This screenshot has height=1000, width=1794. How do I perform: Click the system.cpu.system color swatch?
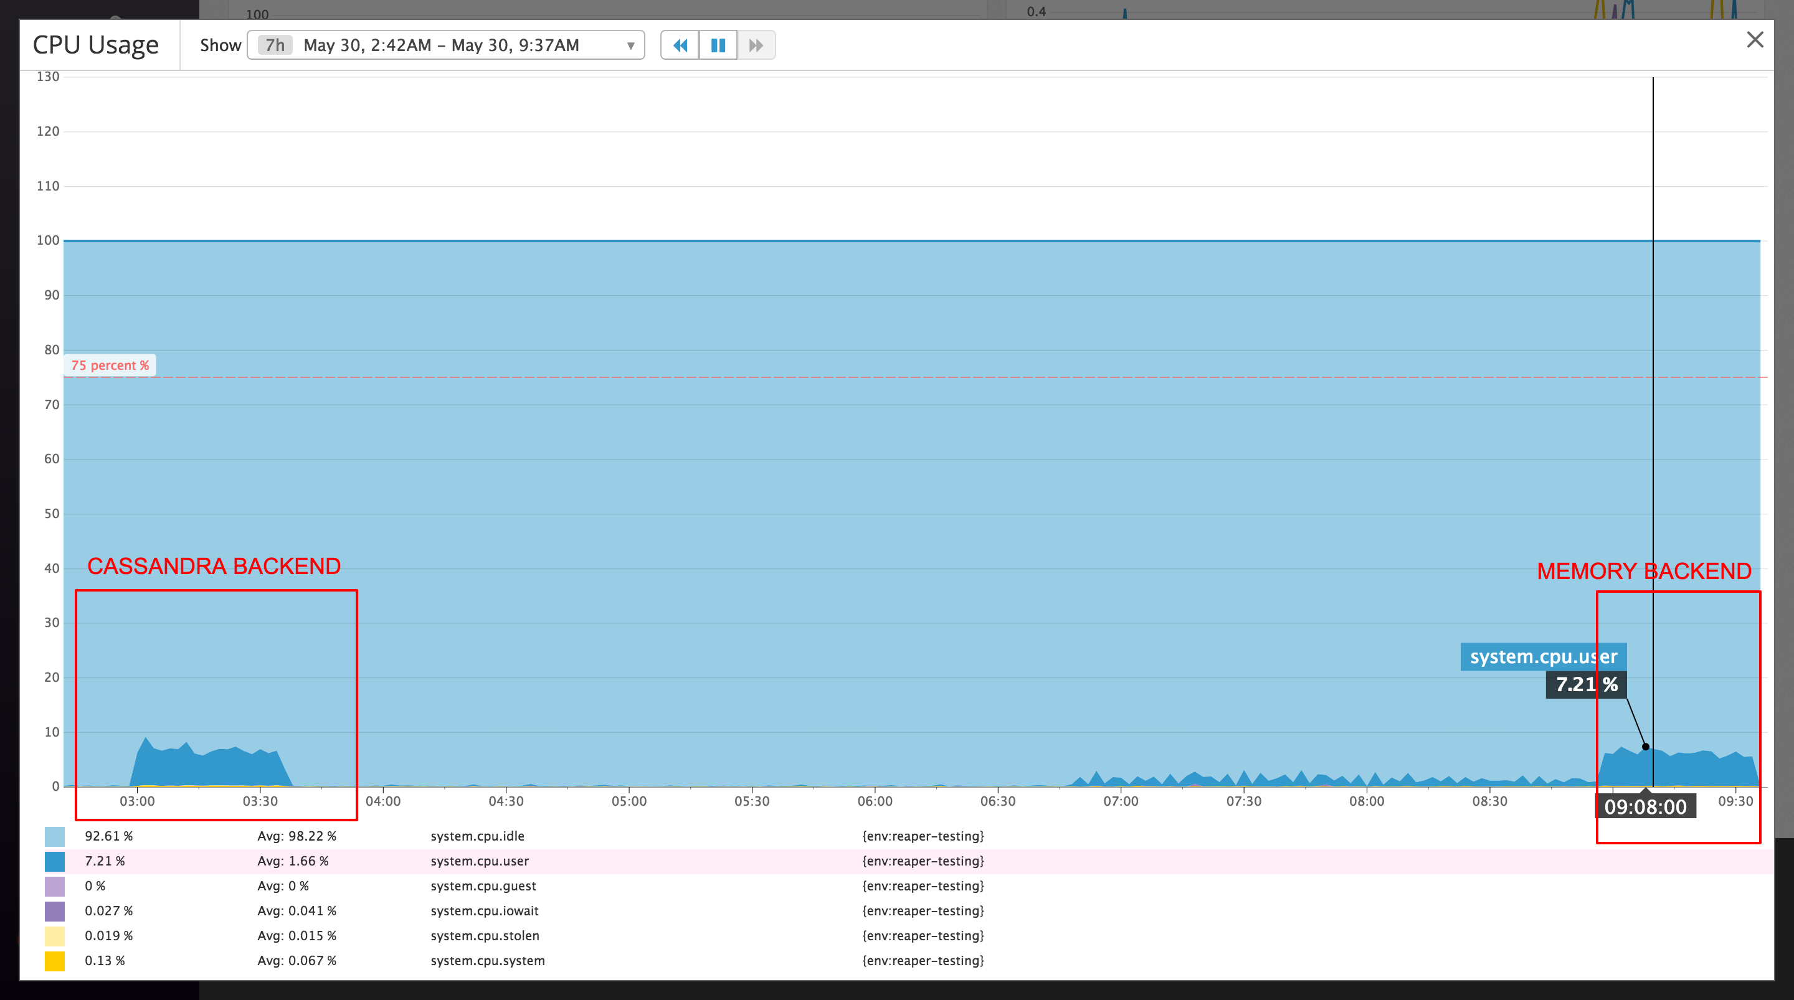[55, 961]
